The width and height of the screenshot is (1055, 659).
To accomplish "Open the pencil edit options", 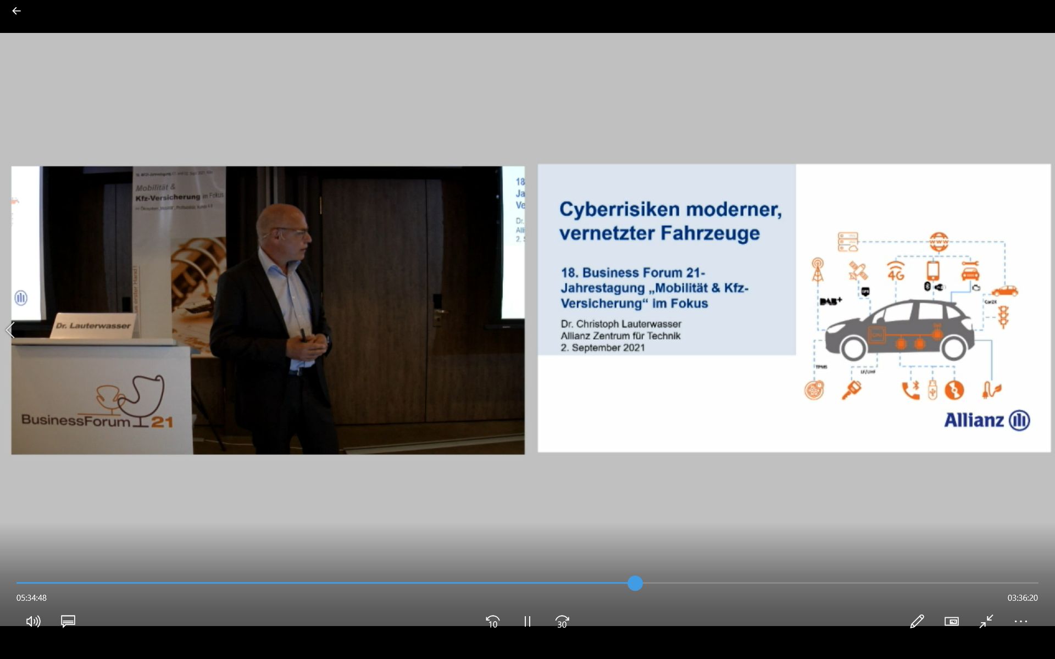I will (x=917, y=621).
